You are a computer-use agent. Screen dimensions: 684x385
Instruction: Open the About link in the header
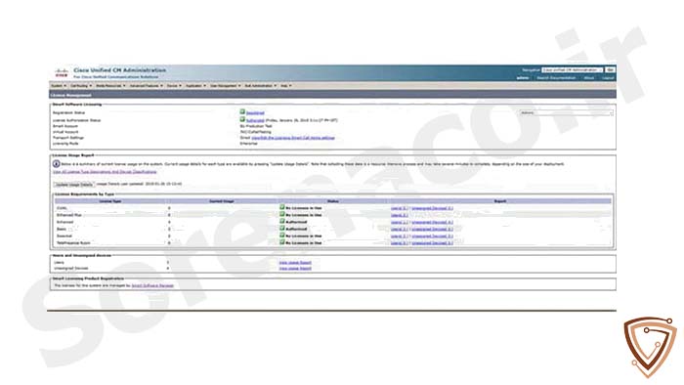tap(589, 78)
